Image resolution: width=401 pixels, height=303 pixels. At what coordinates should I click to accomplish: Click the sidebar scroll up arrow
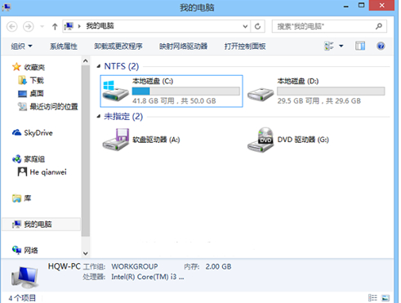tap(86, 61)
